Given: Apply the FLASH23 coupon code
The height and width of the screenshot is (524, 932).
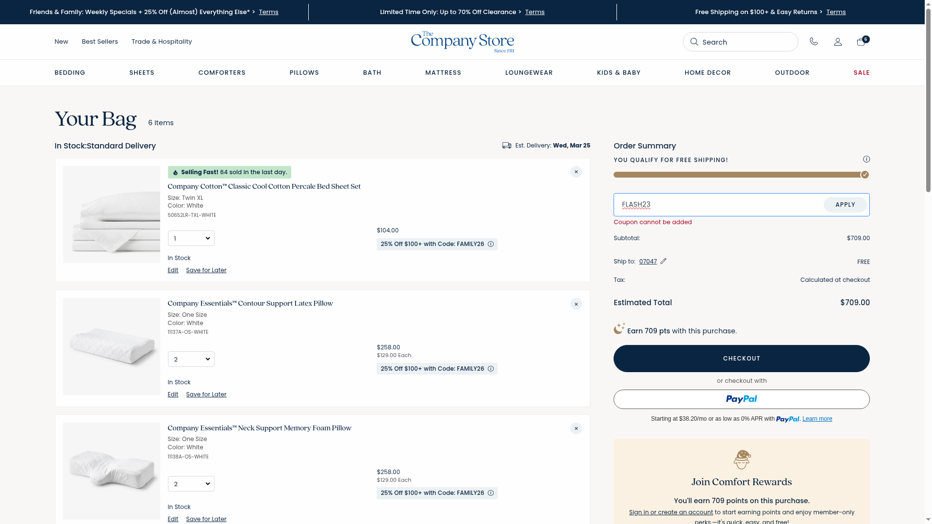Looking at the screenshot, I should point(845,205).
